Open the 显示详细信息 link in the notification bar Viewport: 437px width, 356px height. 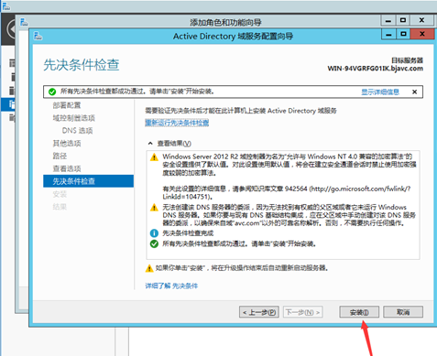[380, 92]
